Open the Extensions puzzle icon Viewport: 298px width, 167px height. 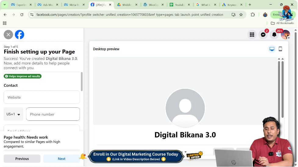[x=253, y=15]
